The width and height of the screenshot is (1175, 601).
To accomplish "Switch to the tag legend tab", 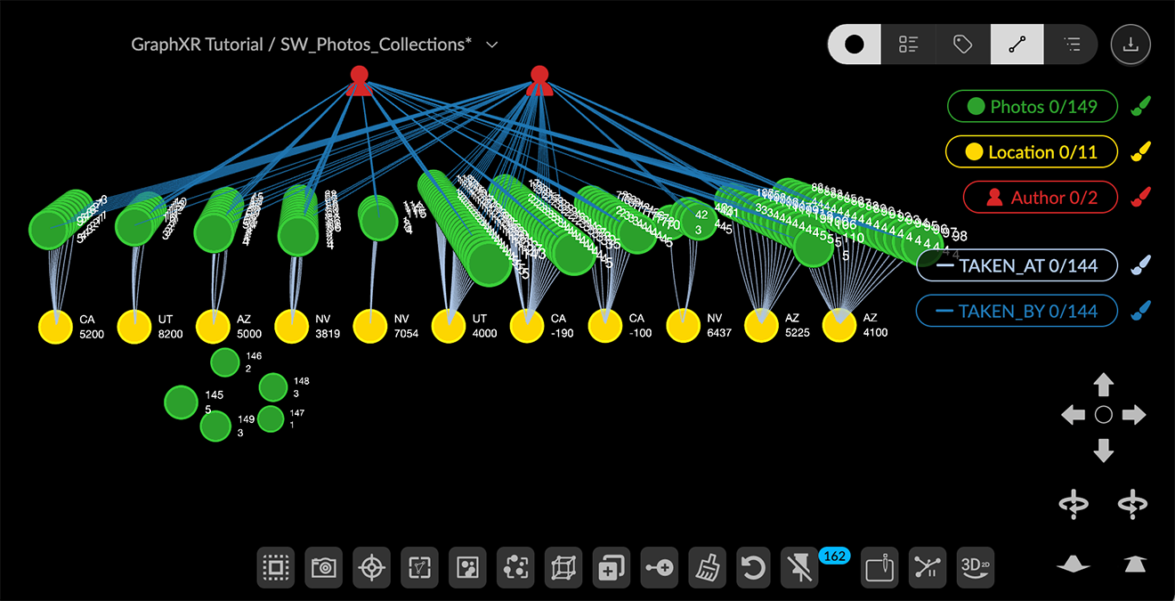I will tap(962, 45).
